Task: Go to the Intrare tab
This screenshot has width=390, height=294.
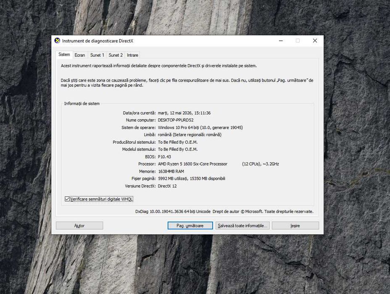Action: [x=132, y=55]
